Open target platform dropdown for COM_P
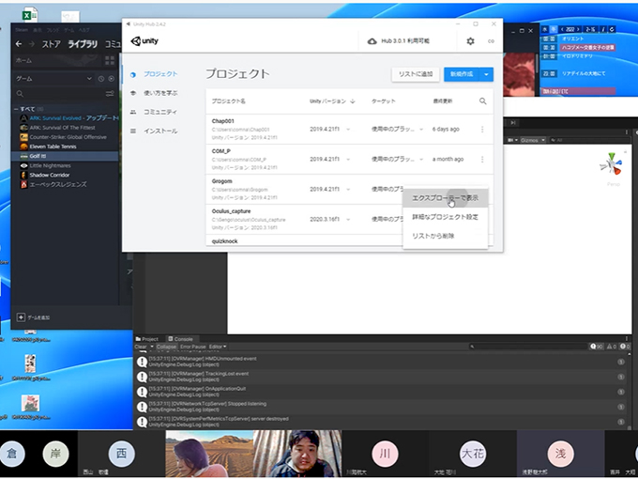 click(421, 160)
